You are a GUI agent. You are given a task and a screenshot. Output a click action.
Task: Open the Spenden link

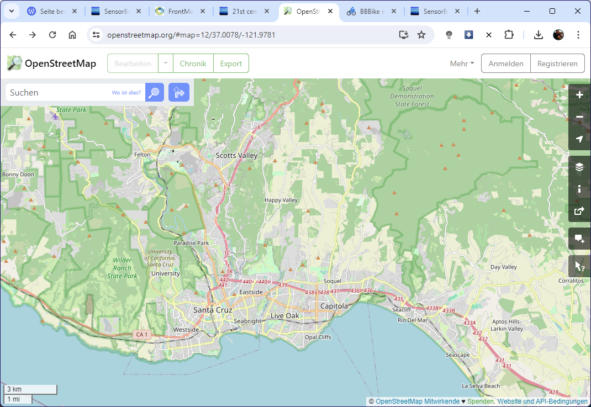coord(483,401)
